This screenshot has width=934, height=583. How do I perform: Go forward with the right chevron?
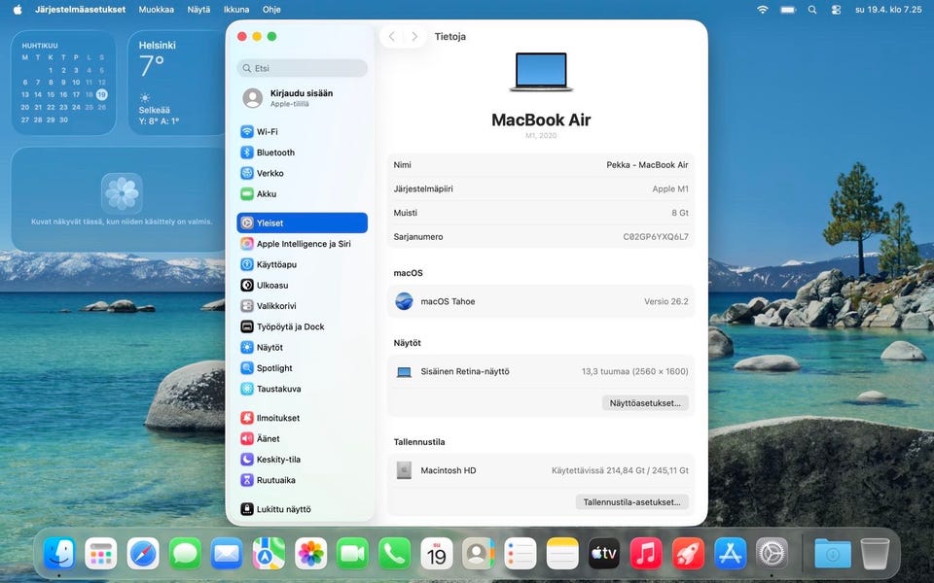[414, 37]
